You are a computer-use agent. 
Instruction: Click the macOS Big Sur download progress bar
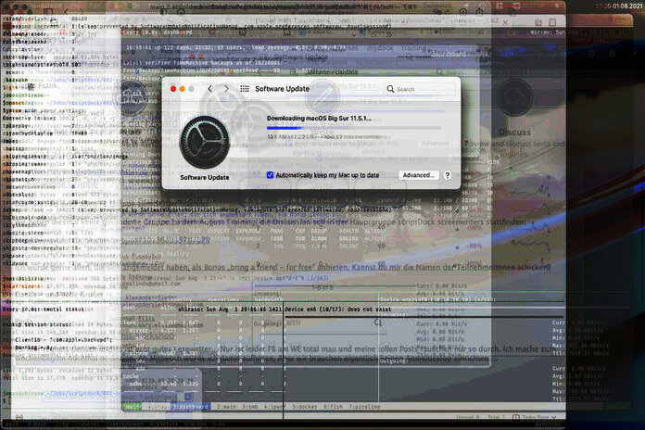(x=354, y=128)
